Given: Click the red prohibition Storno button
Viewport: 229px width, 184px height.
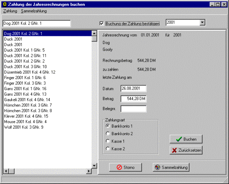Looking at the screenshot, I should pyautogui.click(x=125, y=167).
